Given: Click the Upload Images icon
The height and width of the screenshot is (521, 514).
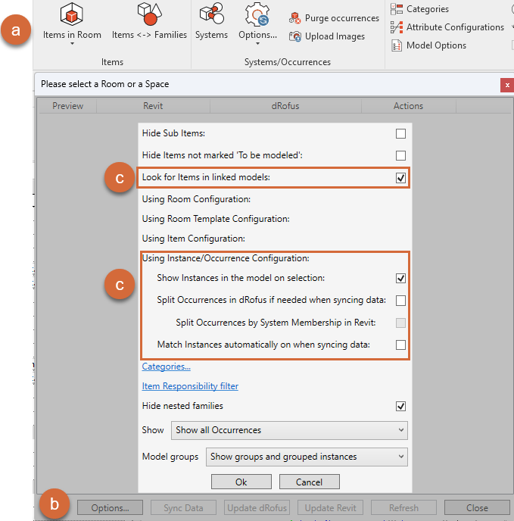Looking at the screenshot, I should click(x=296, y=36).
